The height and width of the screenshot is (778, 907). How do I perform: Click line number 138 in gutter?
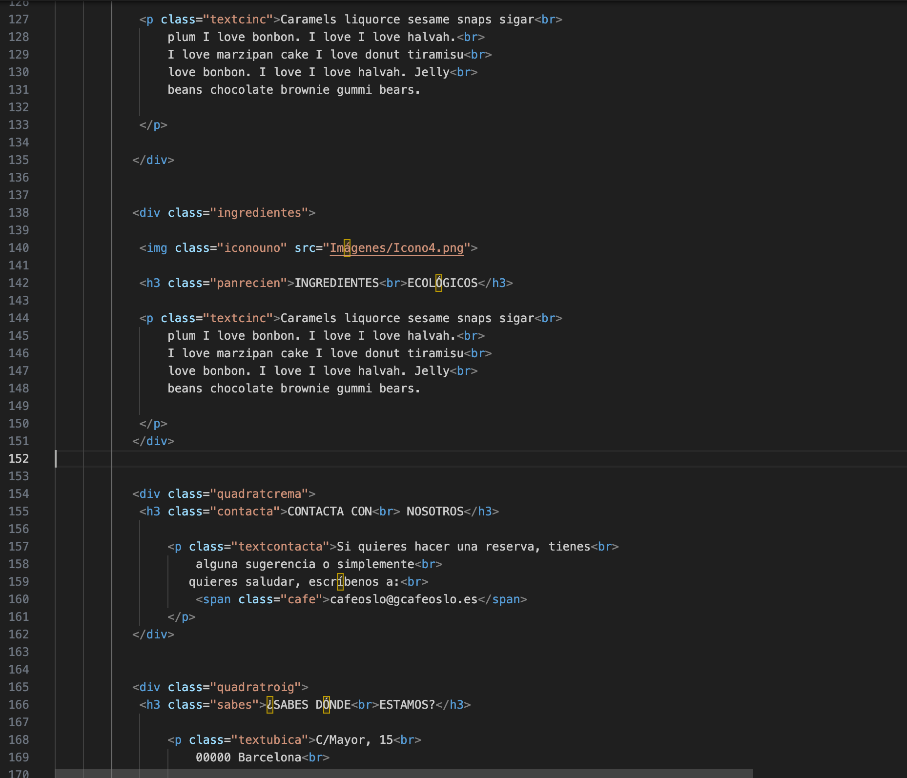(19, 213)
